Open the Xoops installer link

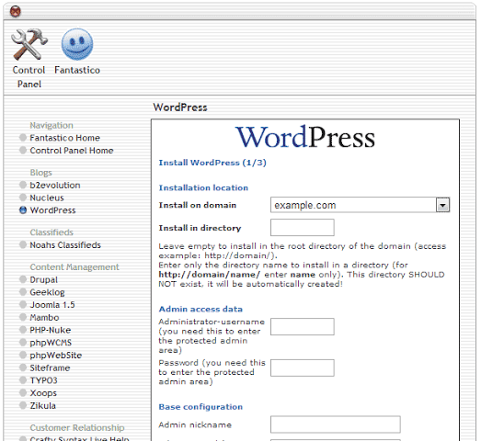[x=43, y=393]
